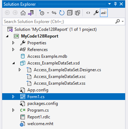Toggle Preview Selected Items button
Viewport: 128px width, 129px height.
(104, 13)
